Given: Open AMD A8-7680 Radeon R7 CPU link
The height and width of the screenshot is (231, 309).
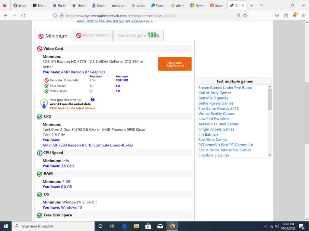Looking at the screenshot, I should (x=88, y=145).
